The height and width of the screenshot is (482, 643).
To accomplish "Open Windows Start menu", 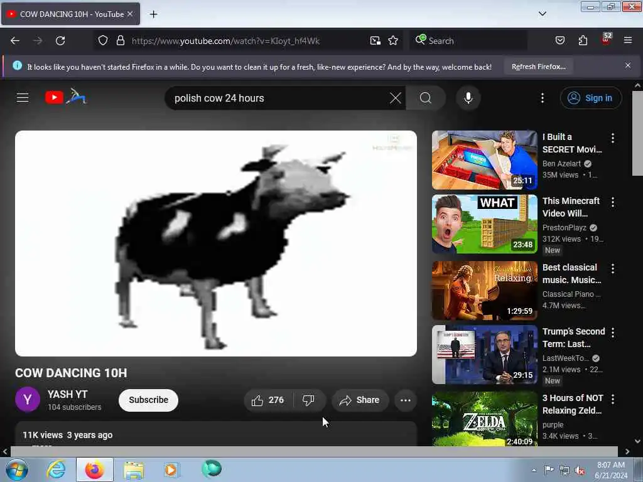I will [x=16, y=469].
